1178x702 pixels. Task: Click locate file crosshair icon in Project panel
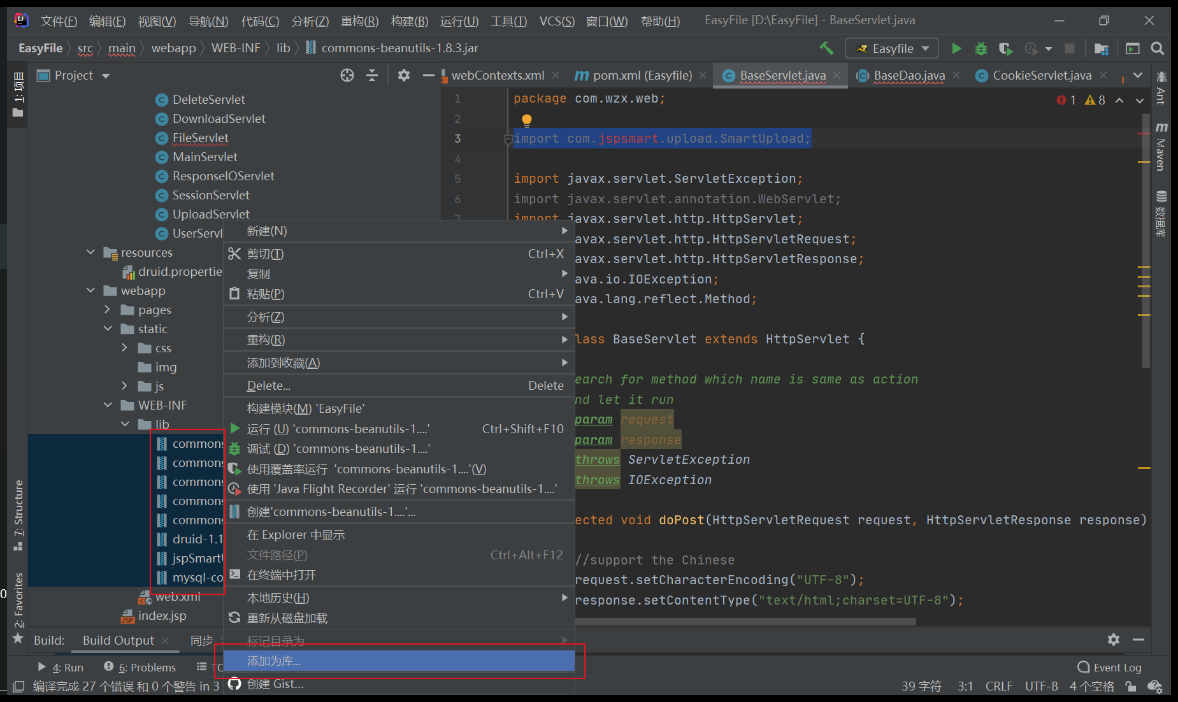coord(347,76)
